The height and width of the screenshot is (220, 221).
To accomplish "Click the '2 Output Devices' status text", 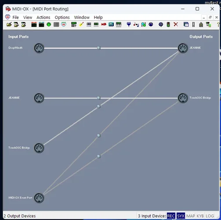I will coord(20,216).
